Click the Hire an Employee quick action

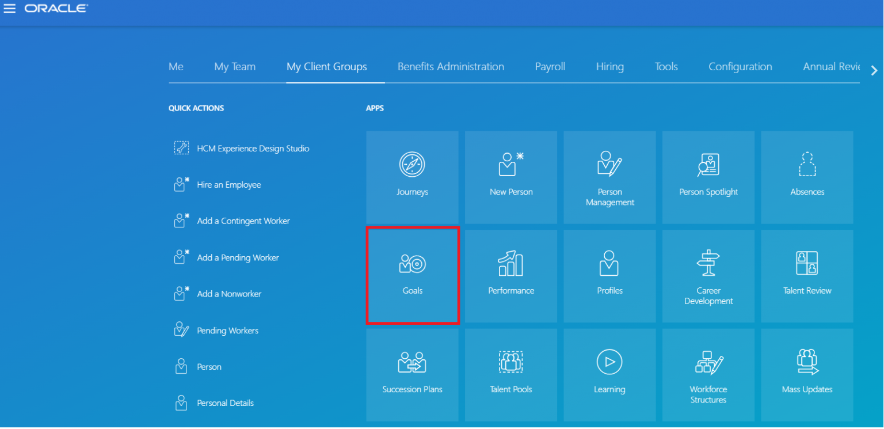(x=228, y=185)
